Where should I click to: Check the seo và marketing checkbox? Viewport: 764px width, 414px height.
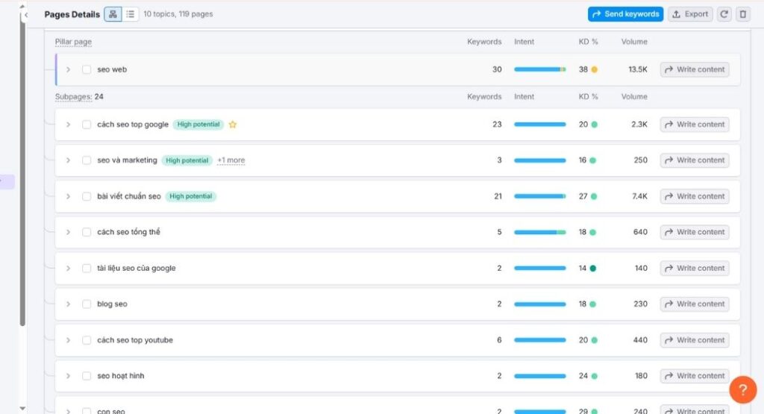87,160
